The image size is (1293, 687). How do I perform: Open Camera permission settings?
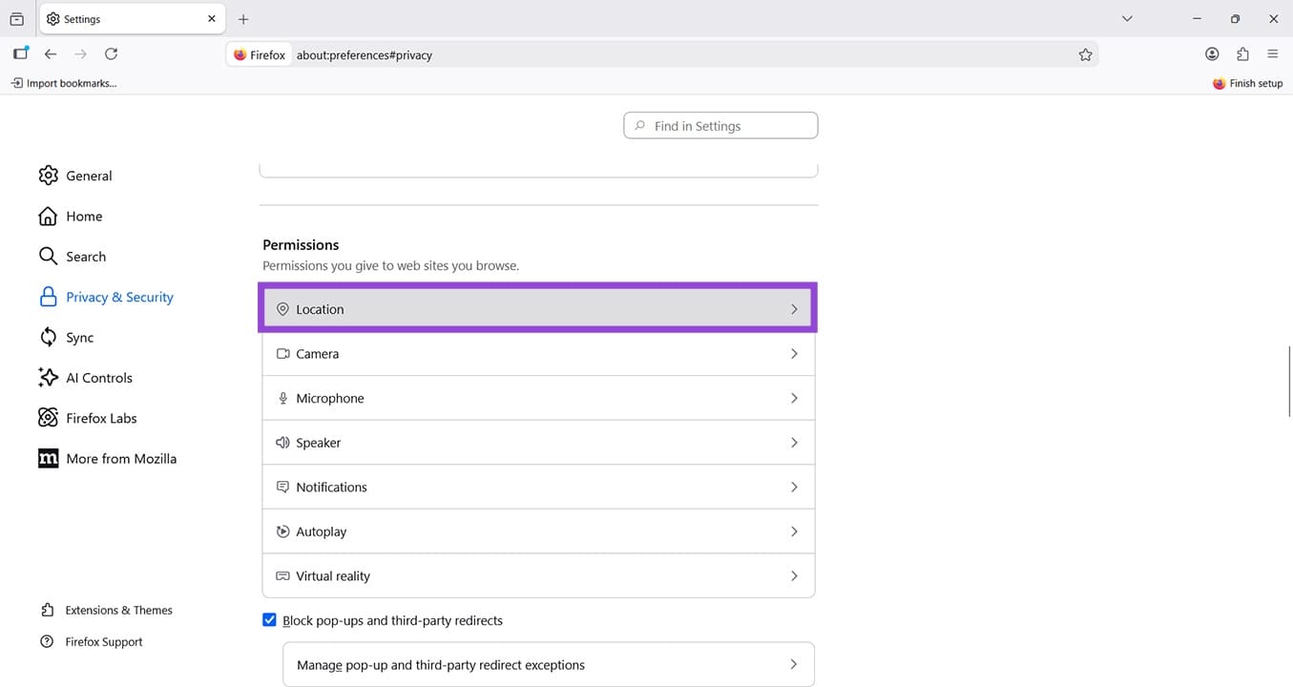[538, 353]
